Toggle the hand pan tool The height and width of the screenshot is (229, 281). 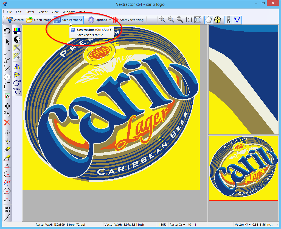209,20
